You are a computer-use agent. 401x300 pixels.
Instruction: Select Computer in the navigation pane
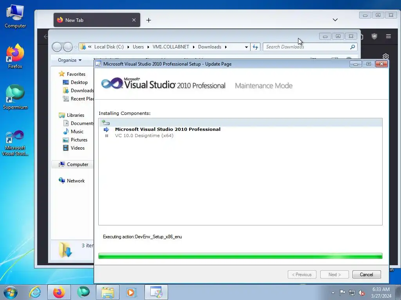coord(78,164)
